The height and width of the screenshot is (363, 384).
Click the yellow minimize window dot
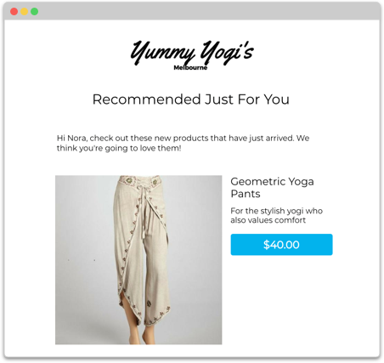coord(24,11)
